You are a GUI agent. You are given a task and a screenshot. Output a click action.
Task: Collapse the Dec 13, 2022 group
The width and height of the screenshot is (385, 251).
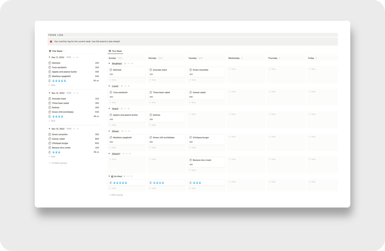coord(49,129)
